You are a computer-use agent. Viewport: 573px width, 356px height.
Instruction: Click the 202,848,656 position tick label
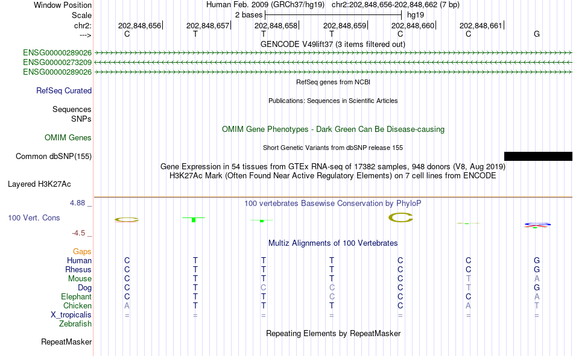pos(139,25)
